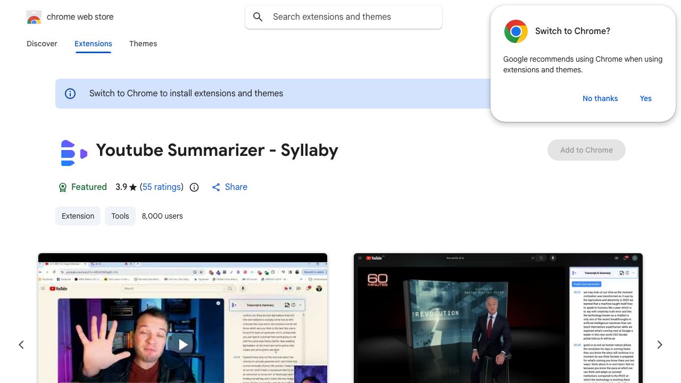Dismiss popup with No thanks
Viewport: 681px width, 383px height.
600,98
